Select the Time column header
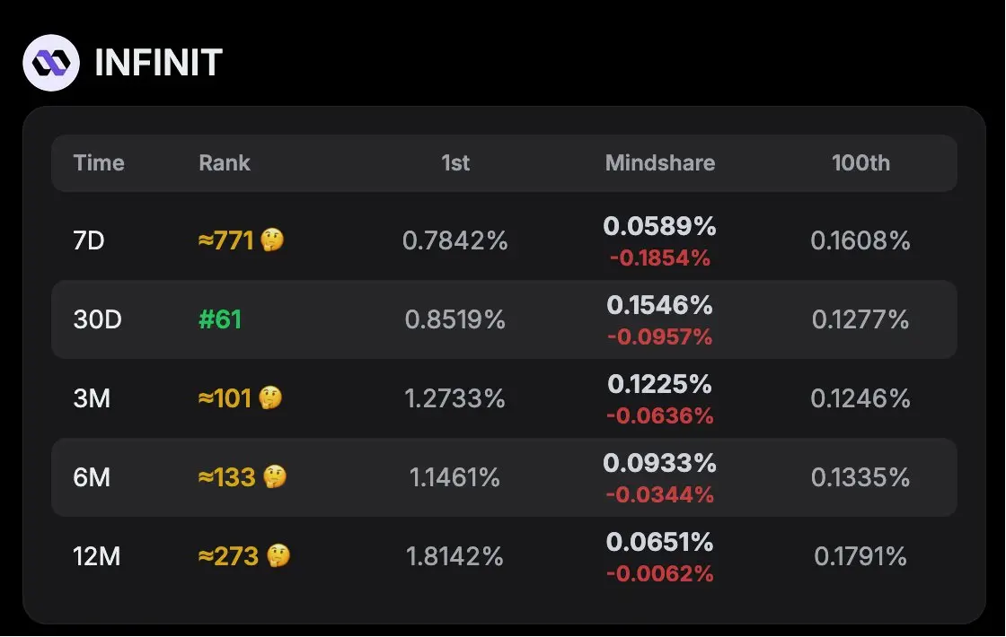 (x=99, y=162)
